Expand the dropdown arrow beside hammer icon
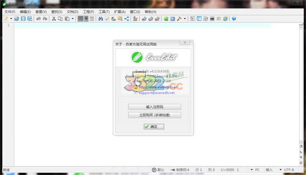 coord(184,19)
